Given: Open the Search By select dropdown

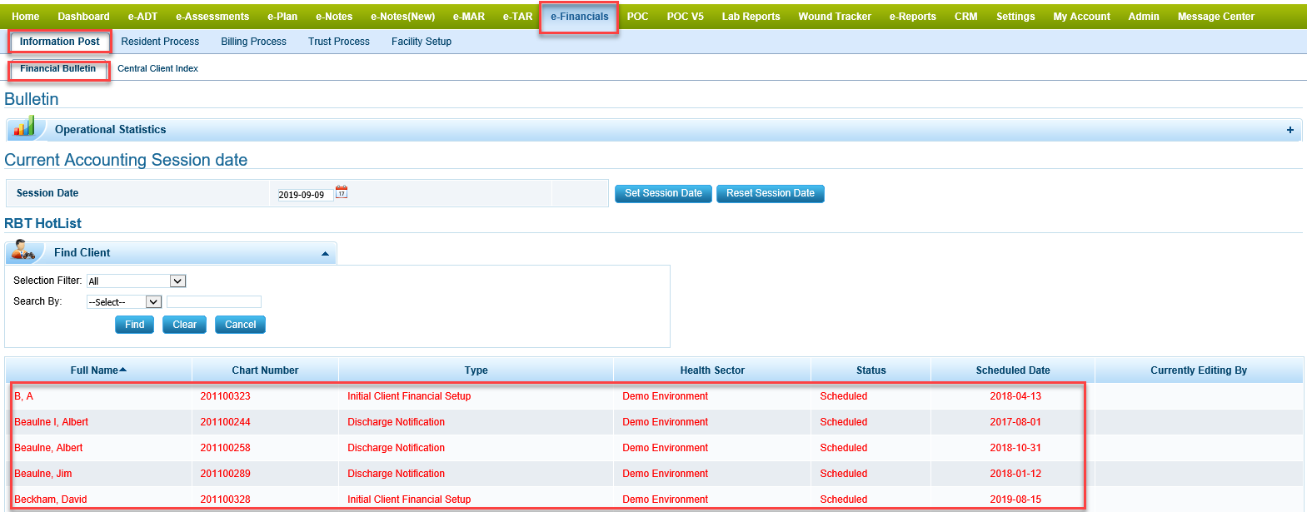Looking at the screenshot, I should click(124, 302).
